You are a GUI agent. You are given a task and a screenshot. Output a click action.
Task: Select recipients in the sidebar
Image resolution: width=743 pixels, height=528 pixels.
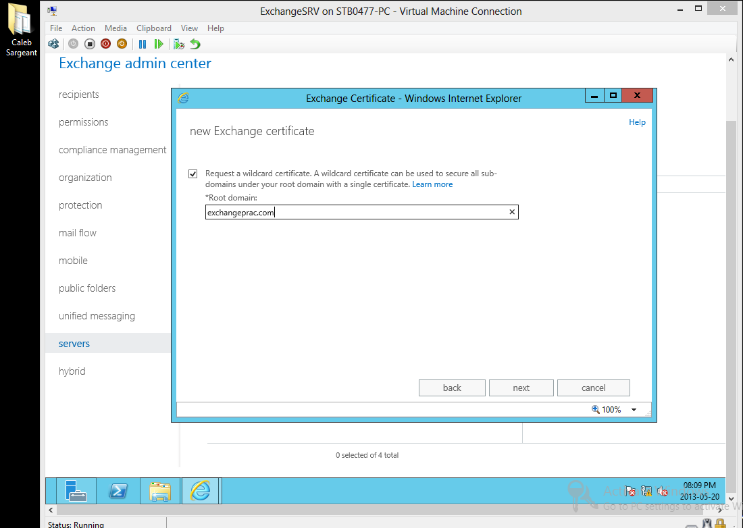[x=78, y=95]
